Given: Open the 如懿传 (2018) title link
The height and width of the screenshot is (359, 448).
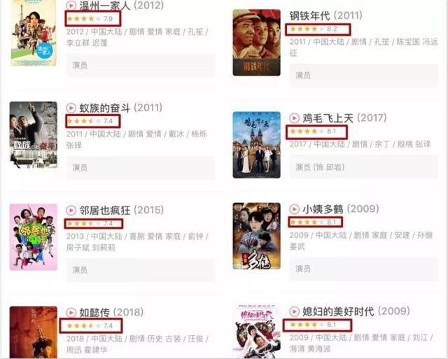Looking at the screenshot, I should tap(111, 312).
